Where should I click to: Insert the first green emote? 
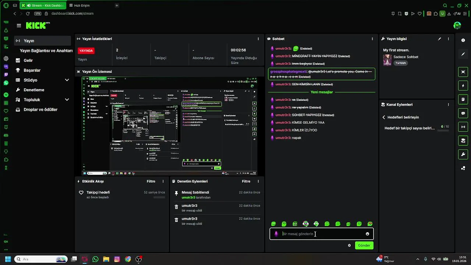[x=273, y=224]
